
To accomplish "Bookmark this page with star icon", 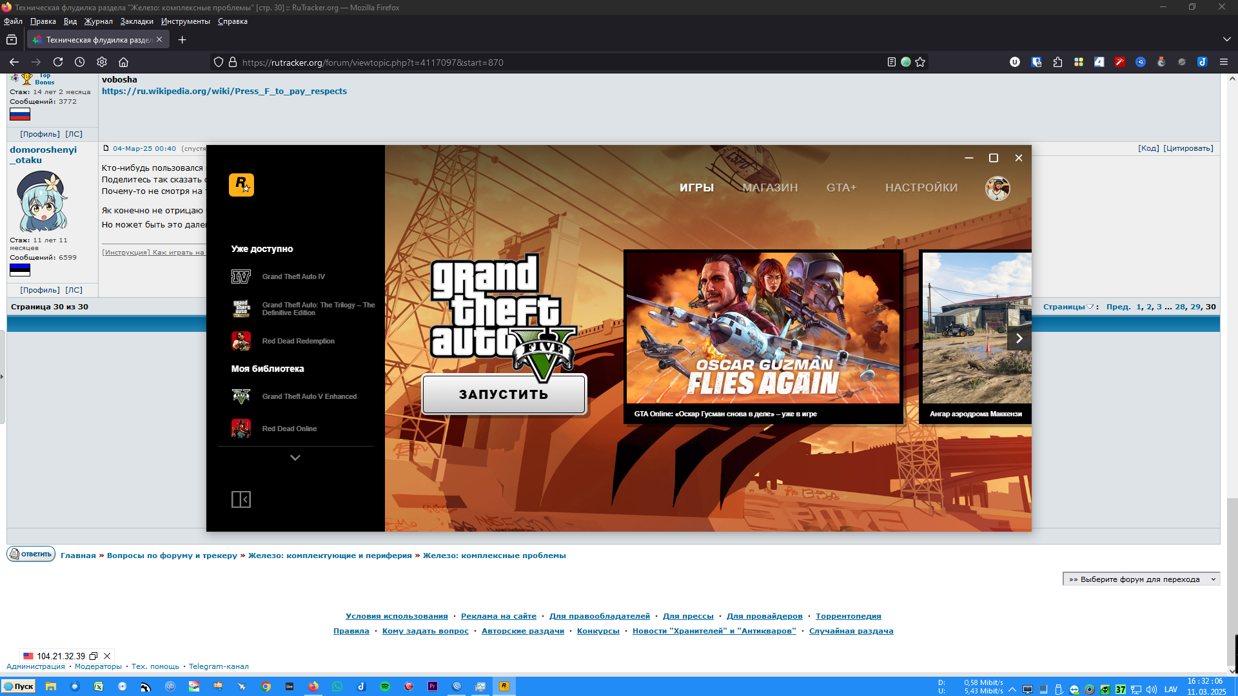I will 920,62.
